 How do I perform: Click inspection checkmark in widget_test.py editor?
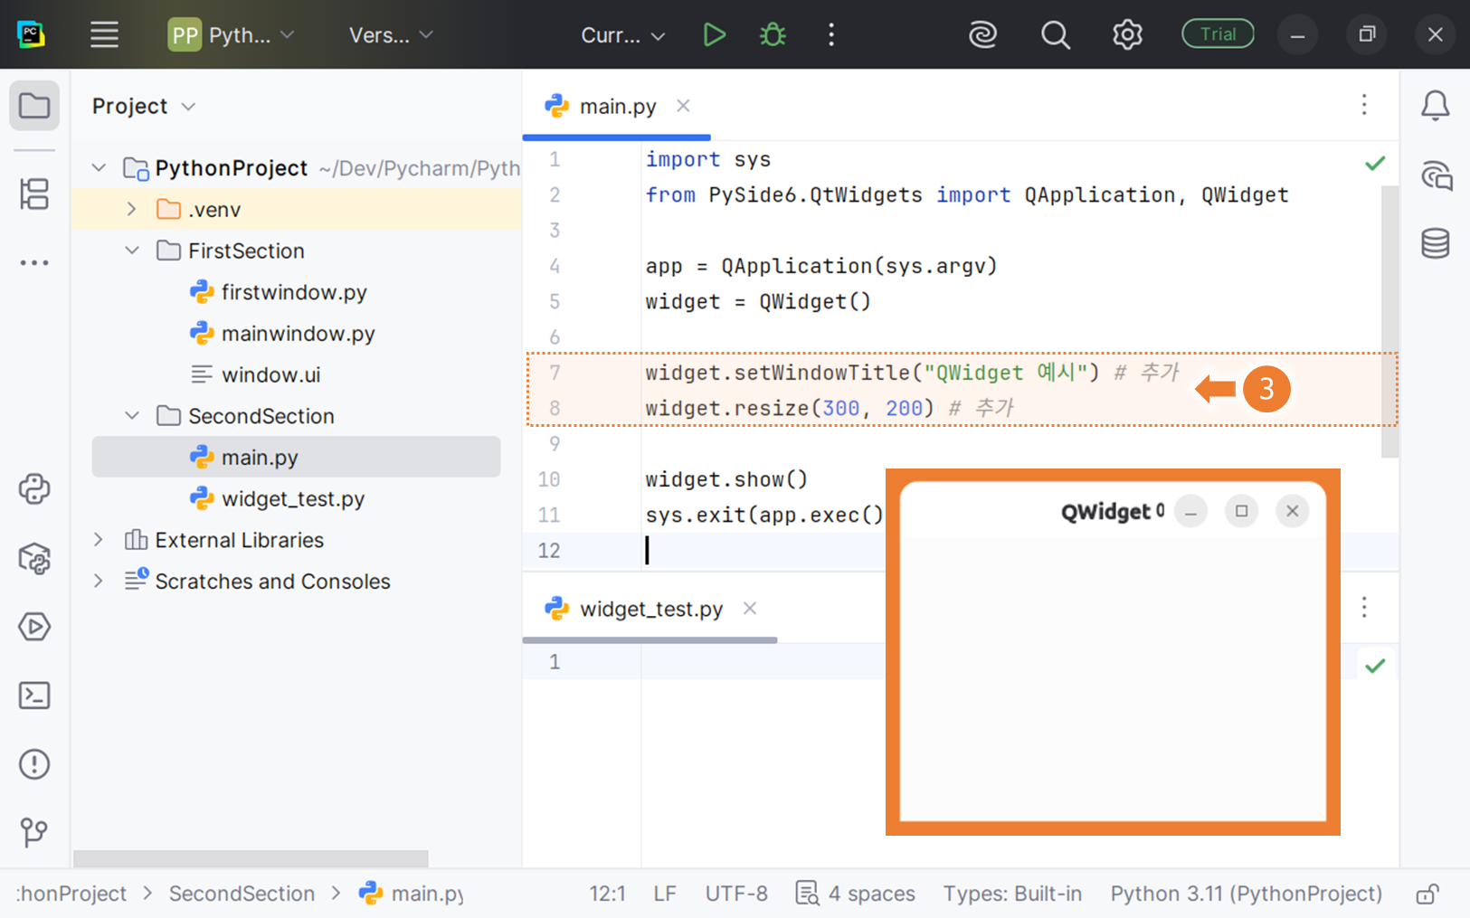coord(1375,667)
